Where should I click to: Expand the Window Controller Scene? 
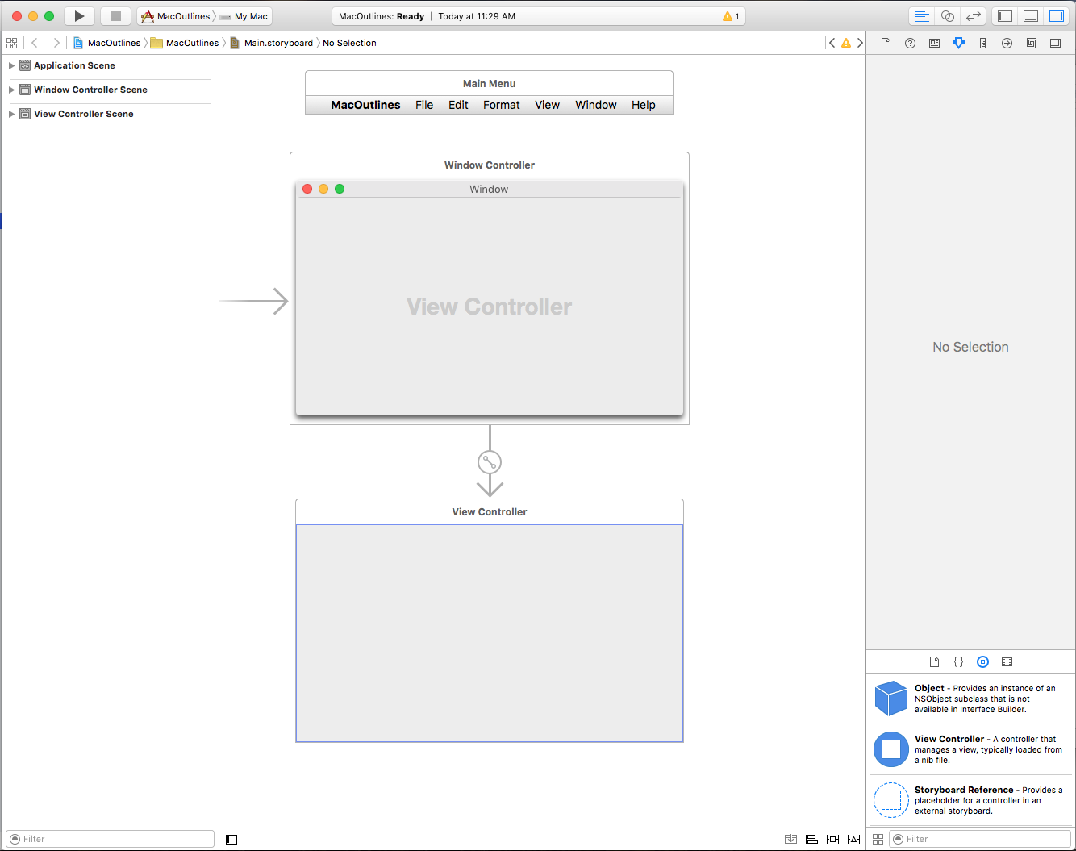[x=11, y=90]
